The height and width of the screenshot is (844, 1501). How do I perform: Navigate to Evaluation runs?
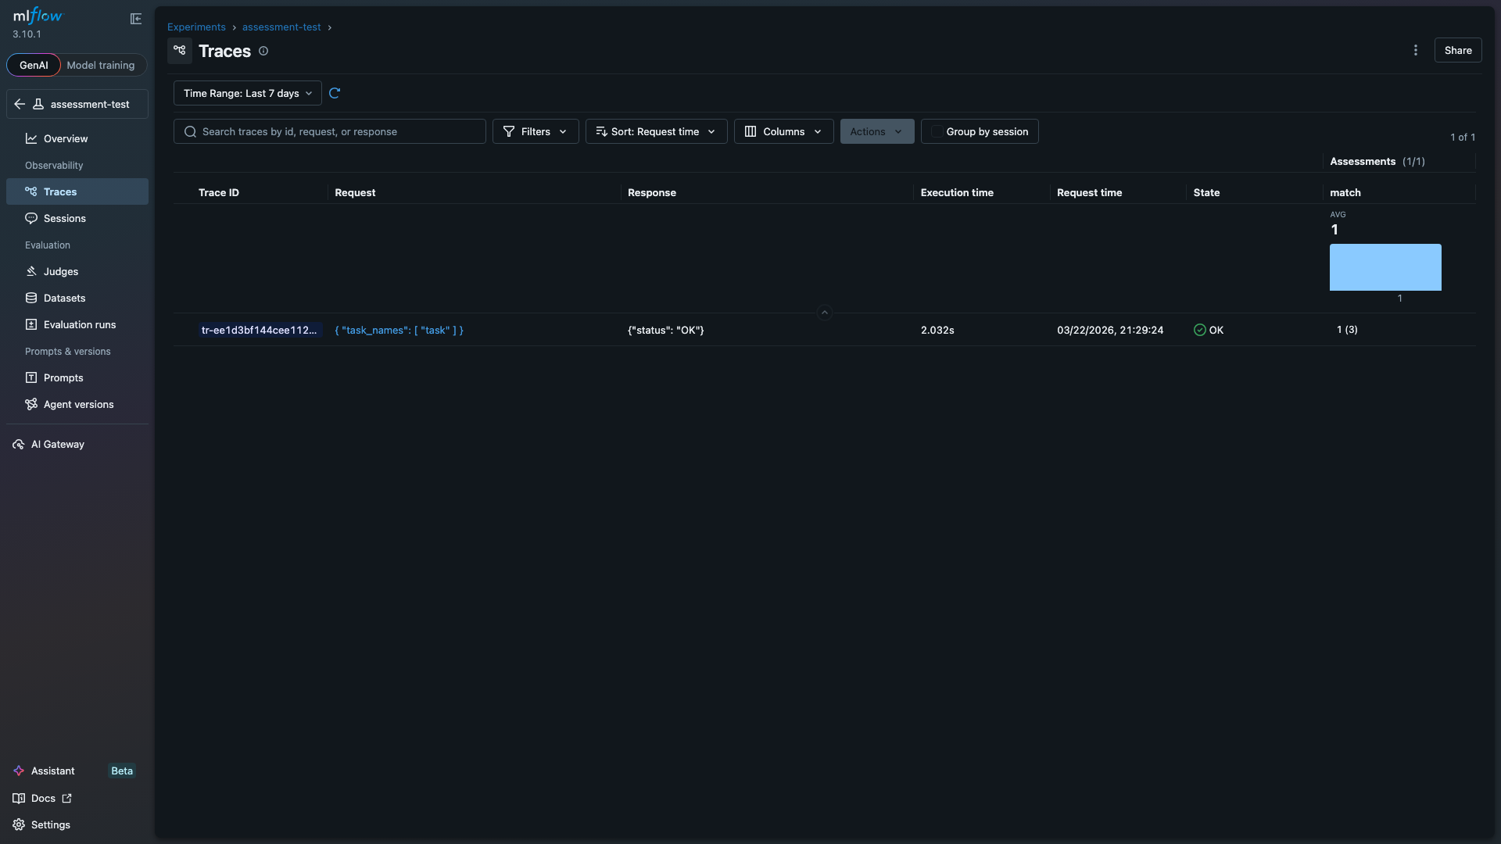coord(78,324)
